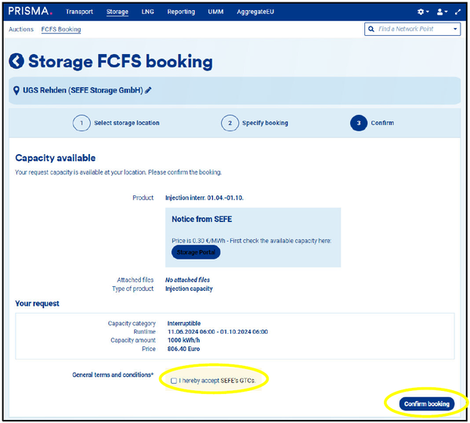Click the pencil edit icon next to UGS Rehden
This screenshot has height=423, width=470.
pyautogui.click(x=149, y=91)
